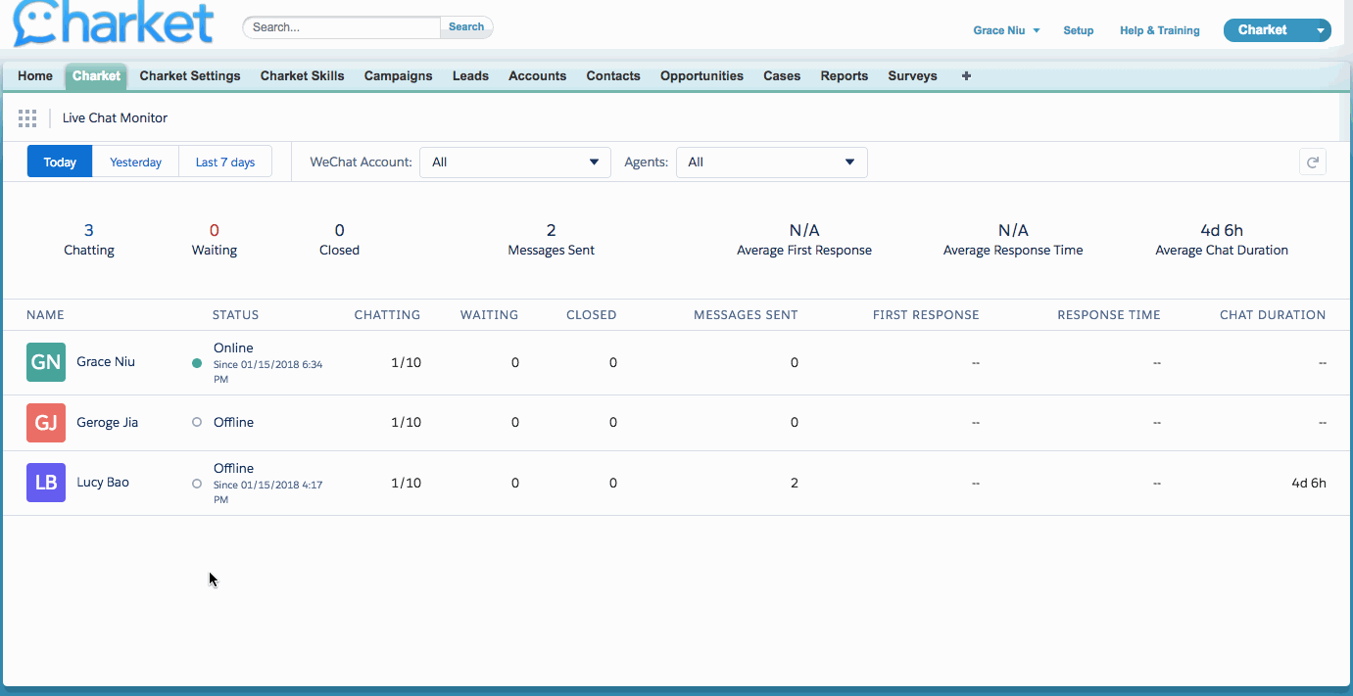Go to the Home tab

point(35,75)
